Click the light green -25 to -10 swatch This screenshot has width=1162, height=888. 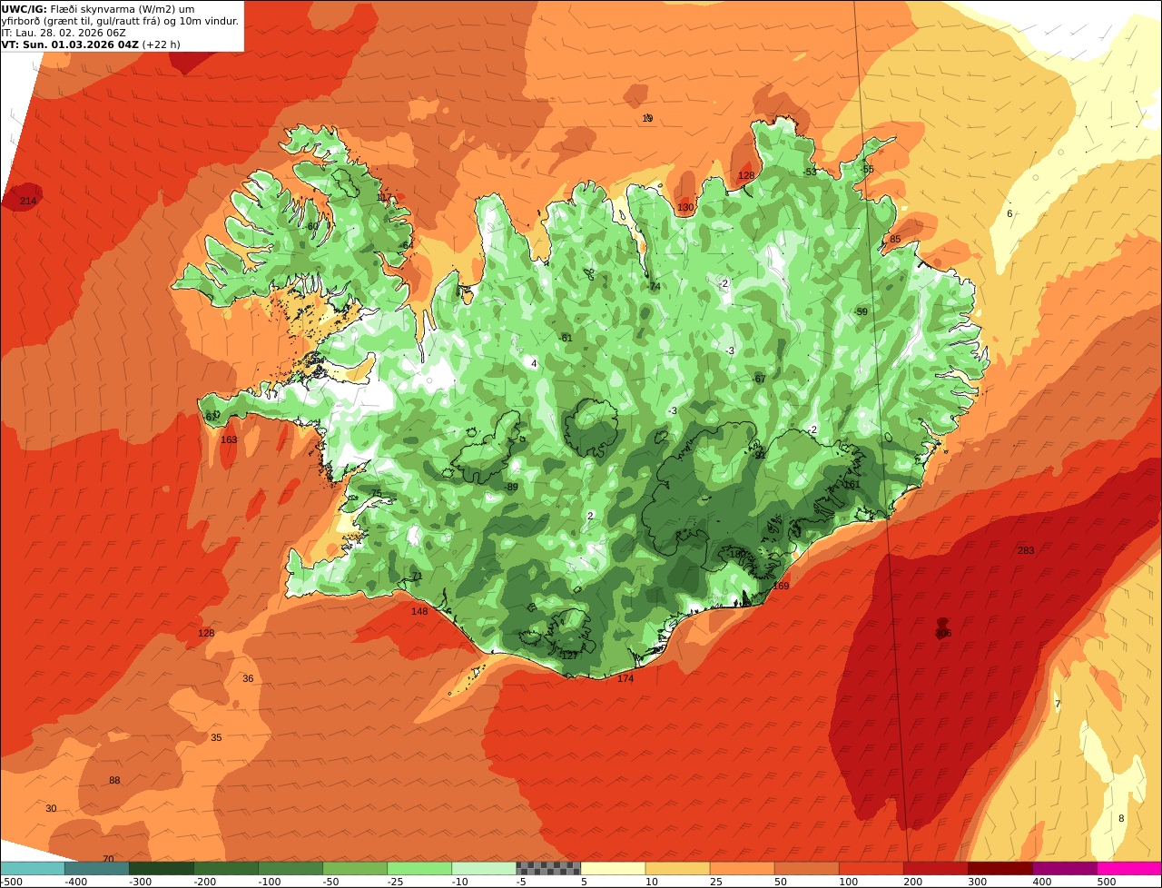419,868
